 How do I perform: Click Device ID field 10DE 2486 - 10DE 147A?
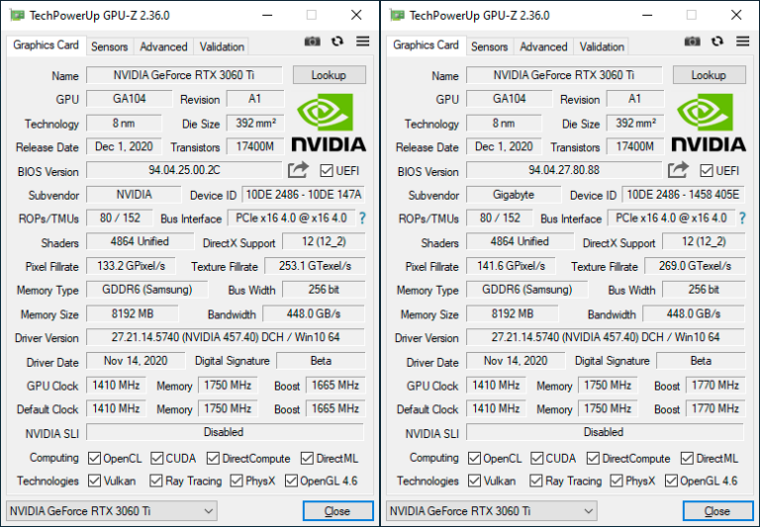[x=304, y=195]
